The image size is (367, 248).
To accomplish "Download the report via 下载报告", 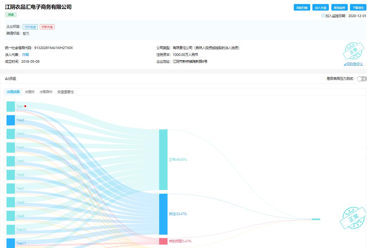I will 358,7.
